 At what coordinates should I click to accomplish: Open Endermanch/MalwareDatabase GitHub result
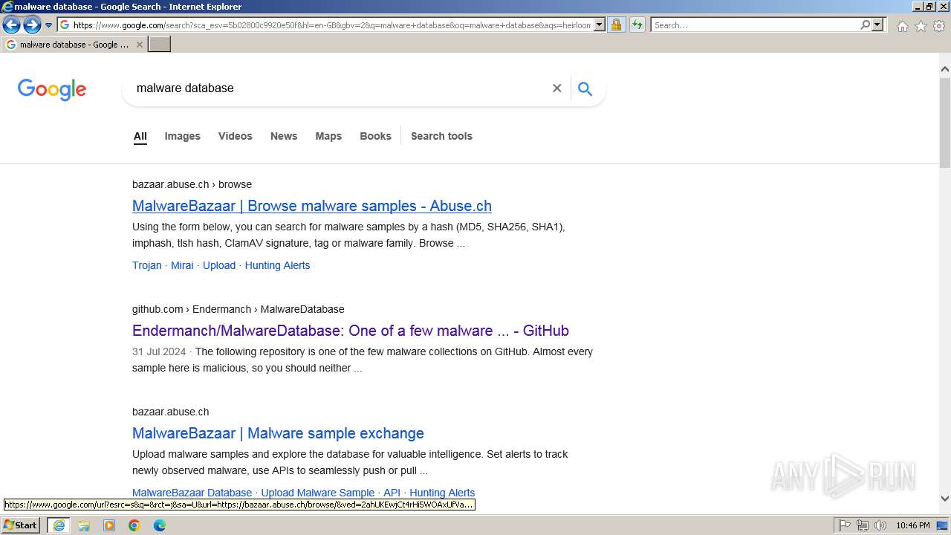point(351,331)
